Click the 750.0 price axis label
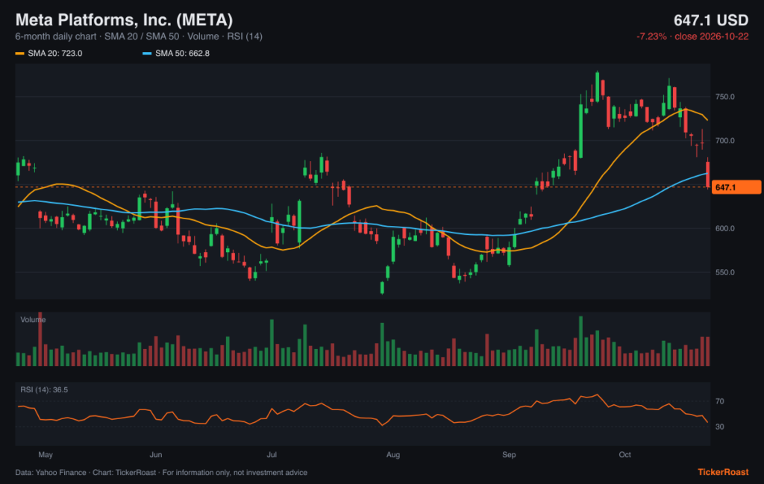The height and width of the screenshot is (484, 764). click(x=725, y=97)
